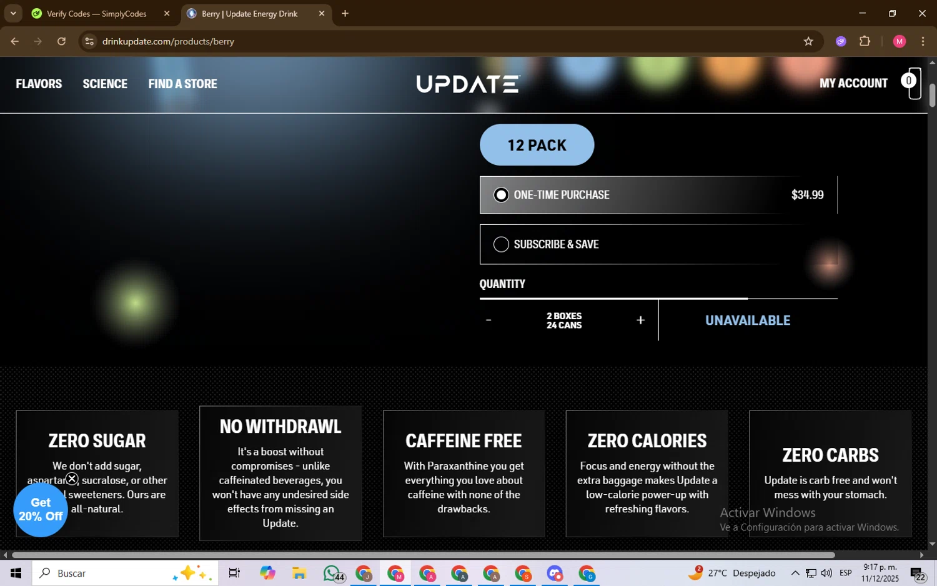This screenshot has height=586, width=937.
Task: Close the Berry Update Energy Drink tab
Action: [322, 14]
